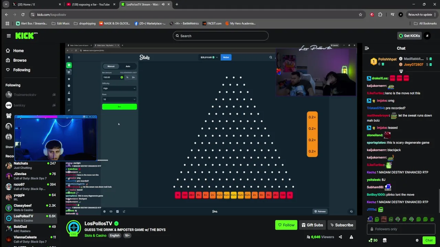Open Chrome extensions puzzle icon

pyautogui.click(x=380, y=14)
